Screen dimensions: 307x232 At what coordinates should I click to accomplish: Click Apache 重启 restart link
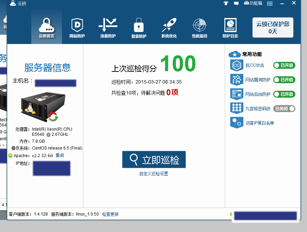coord(60,155)
